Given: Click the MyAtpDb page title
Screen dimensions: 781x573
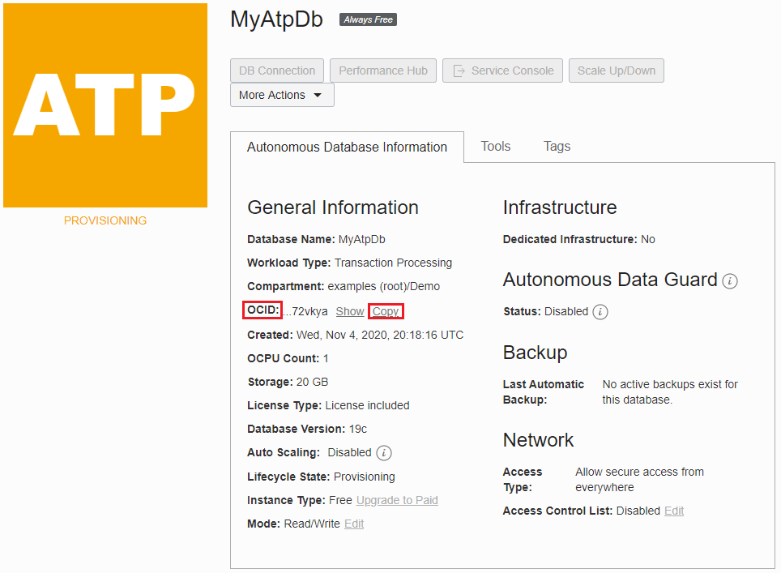Looking at the screenshot, I should coord(276,20).
